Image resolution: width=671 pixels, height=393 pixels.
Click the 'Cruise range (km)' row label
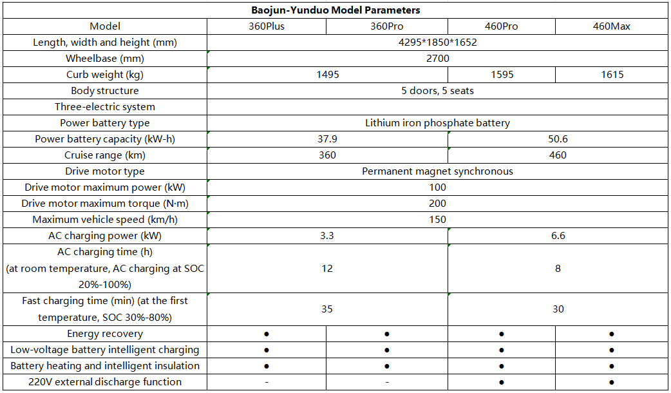pos(105,155)
